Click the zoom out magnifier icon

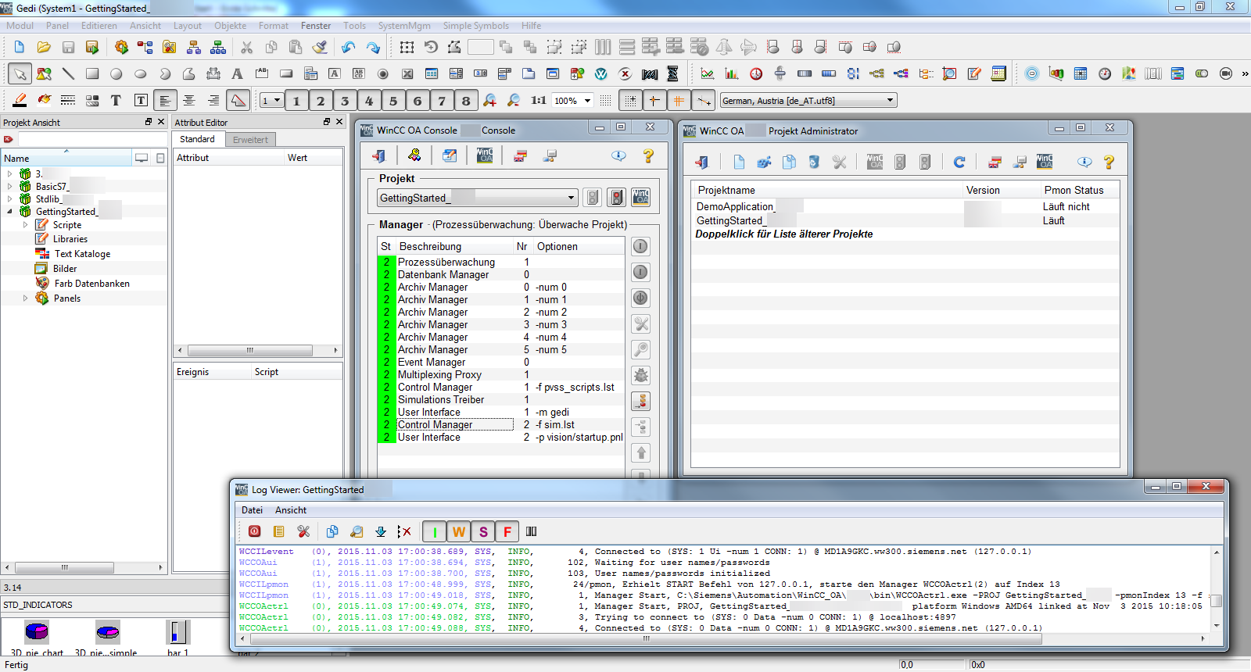point(514,100)
